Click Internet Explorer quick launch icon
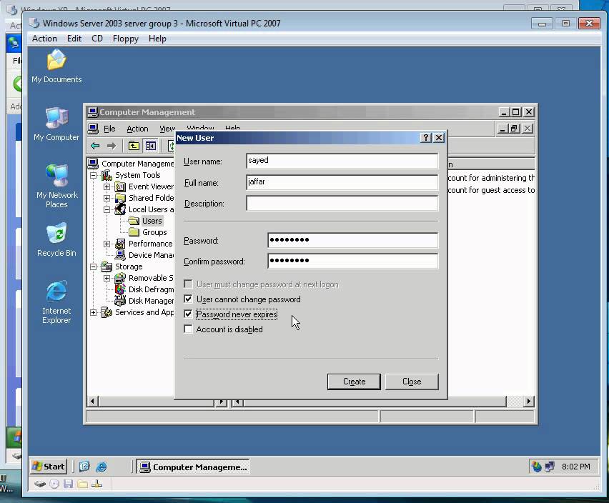This screenshot has width=609, height=503. click(x=101, y=467)
